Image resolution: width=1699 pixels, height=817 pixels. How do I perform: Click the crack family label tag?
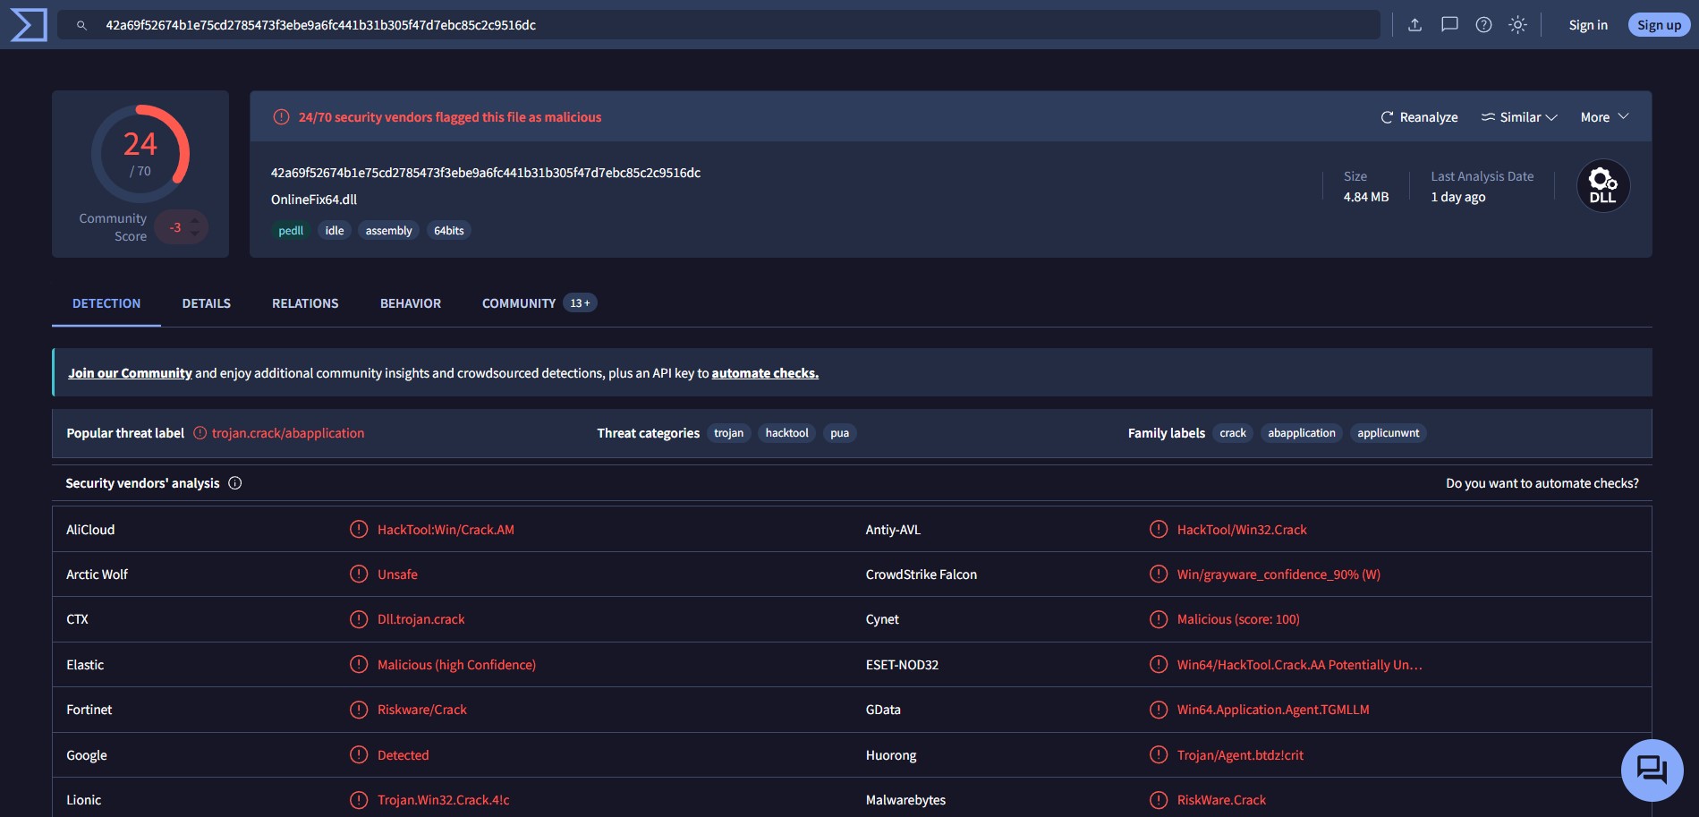(1233, 433)
